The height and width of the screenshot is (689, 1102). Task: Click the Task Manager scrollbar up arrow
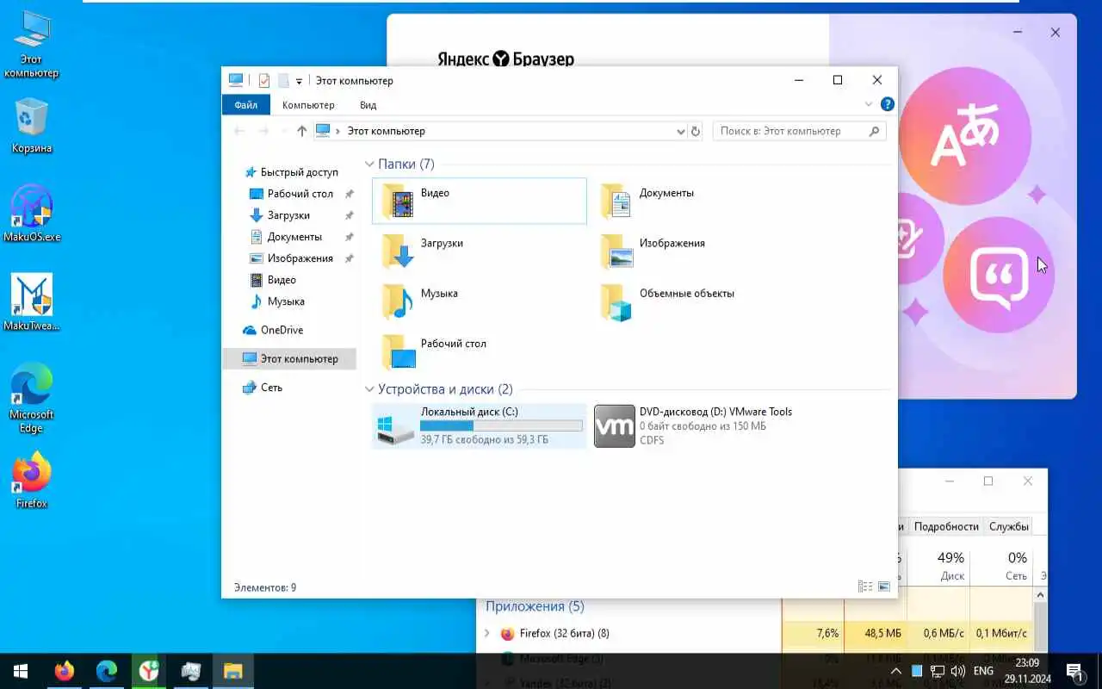click(x=1040, y=594)
